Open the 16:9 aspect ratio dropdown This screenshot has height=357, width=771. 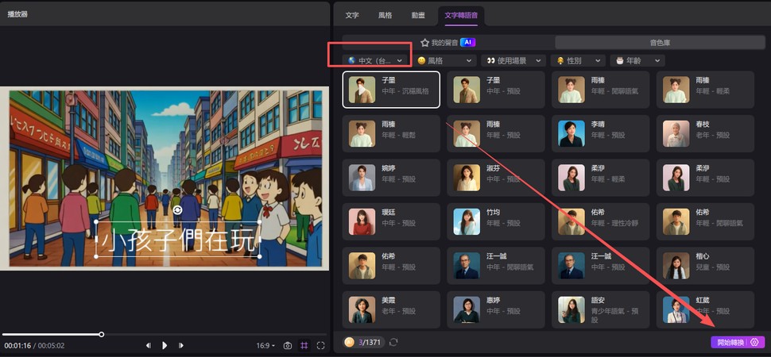(265, 346)
